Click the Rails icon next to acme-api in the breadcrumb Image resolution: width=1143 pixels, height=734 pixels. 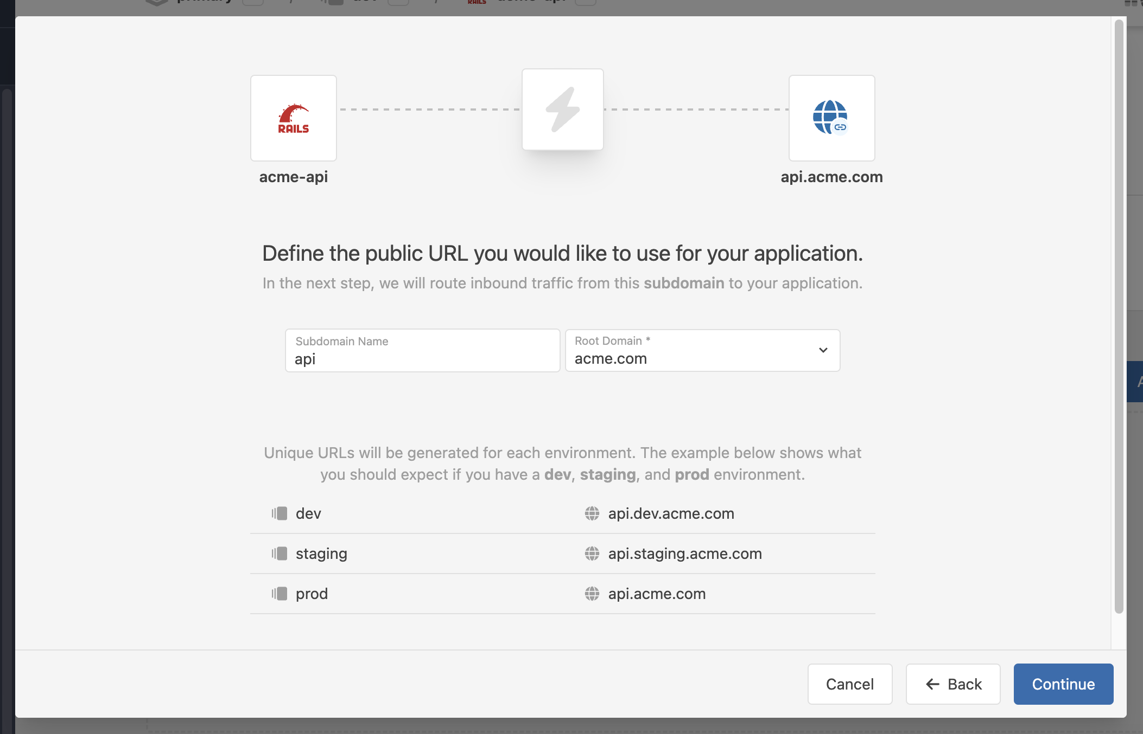[x=477, y=2]
